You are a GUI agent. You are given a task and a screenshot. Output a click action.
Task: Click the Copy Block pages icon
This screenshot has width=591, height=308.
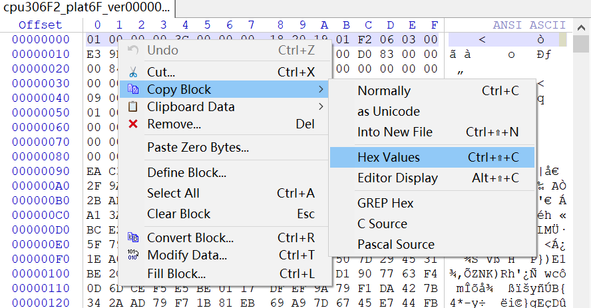click(132, 89)
